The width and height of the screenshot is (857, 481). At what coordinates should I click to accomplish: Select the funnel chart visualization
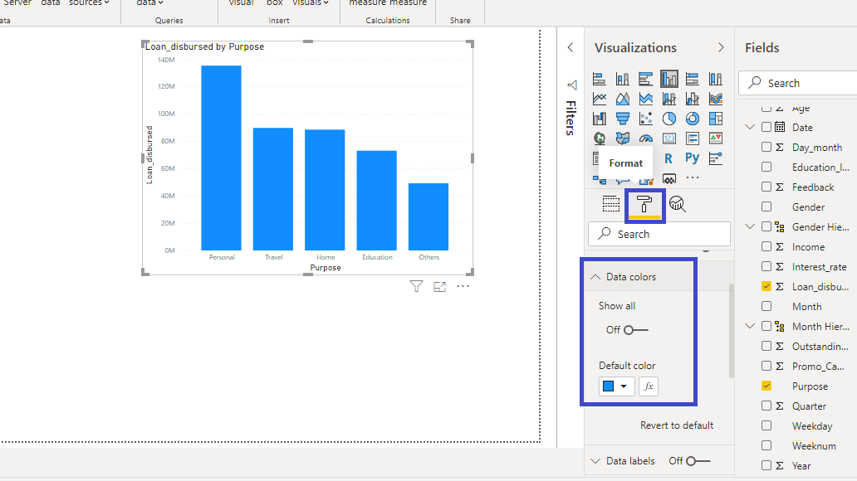coord(623,119)
